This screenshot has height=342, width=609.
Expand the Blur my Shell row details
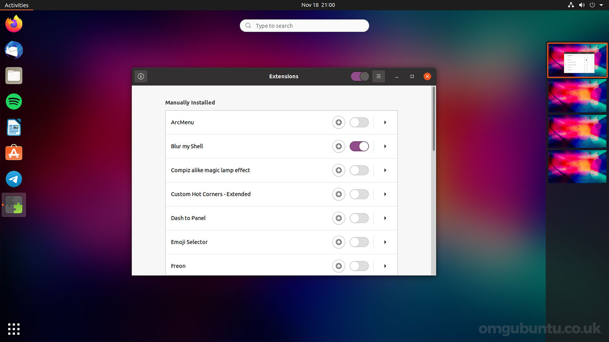click(x=385, y=147)
